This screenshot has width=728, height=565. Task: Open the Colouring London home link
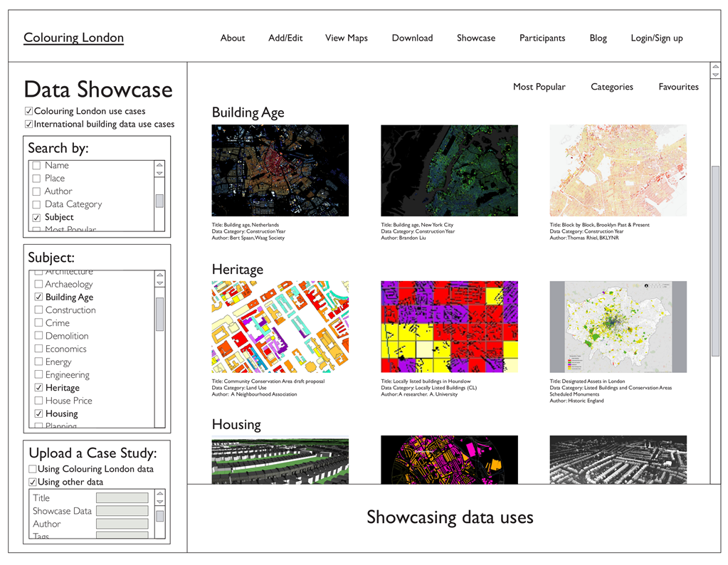(73, 37)
